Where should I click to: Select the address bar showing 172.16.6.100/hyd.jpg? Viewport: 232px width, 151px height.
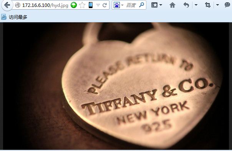[45, 5]
